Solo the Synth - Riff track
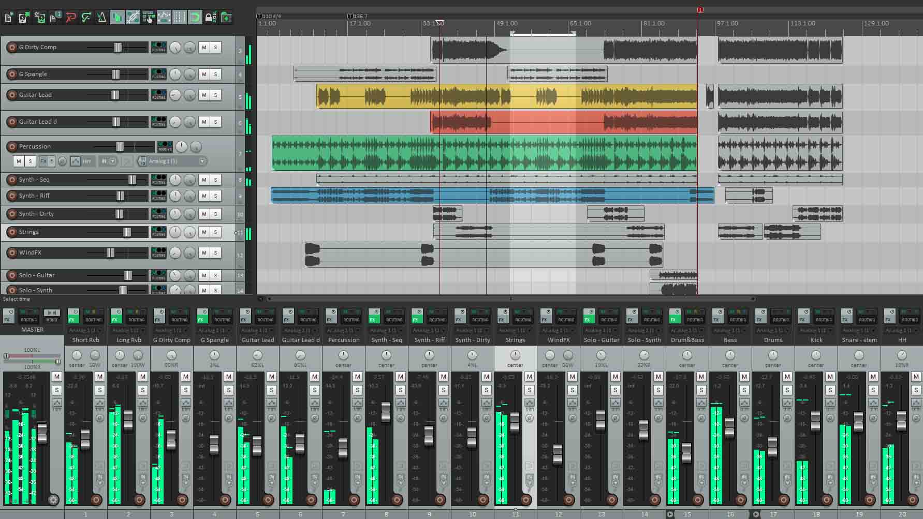The height and width of the screenshot is (519, 923). 215,196
